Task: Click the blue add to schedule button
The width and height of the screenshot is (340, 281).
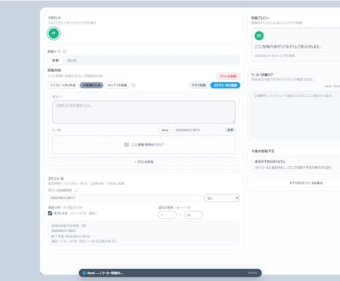Action: coord(225,85)
